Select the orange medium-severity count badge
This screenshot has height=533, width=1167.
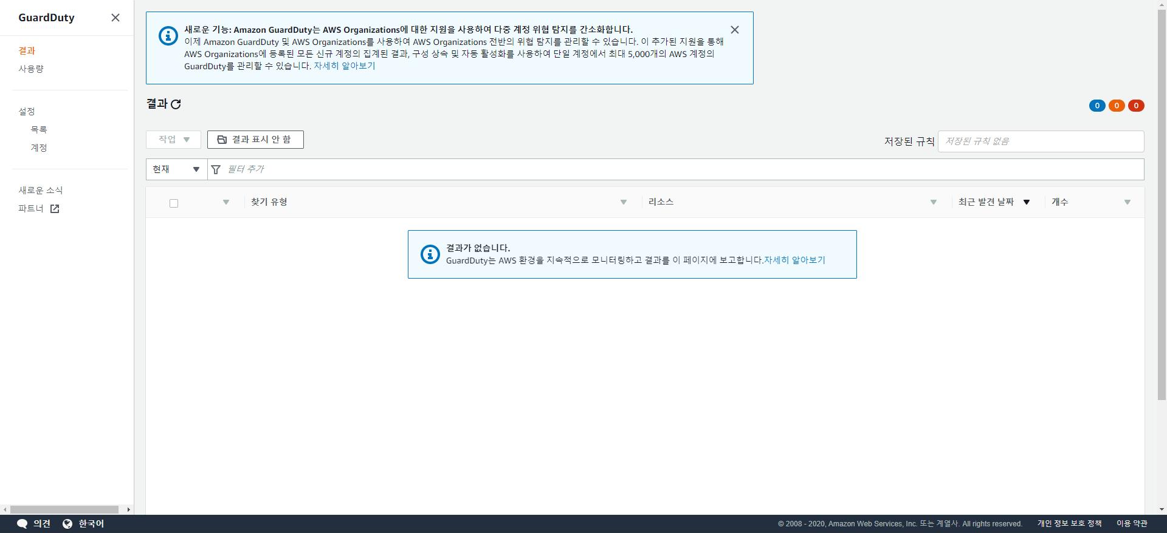[x=1117, y=106]
